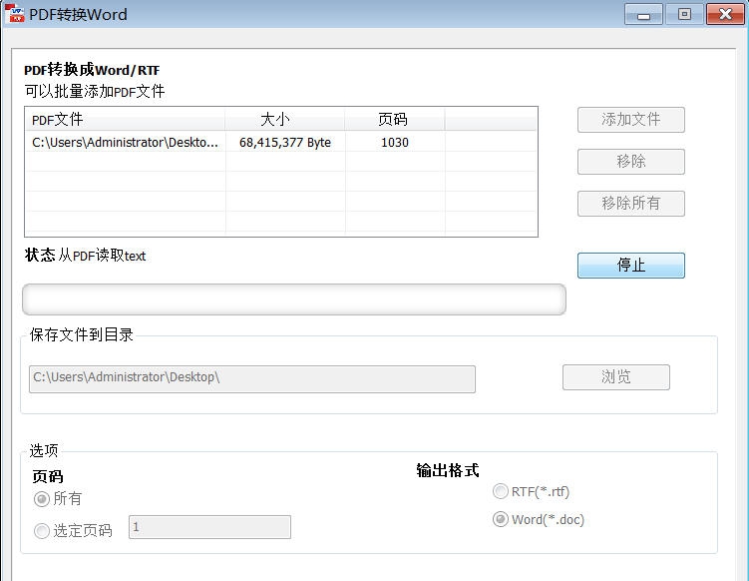The height and width of the screenshot is (581, 749).
Task: Click the PDF转换Word app icon in title bar
Action: (15, 13)
